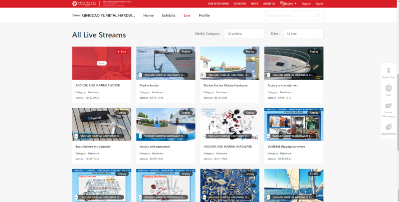This screenshot has height=202, width=399.
Task: Click the language translate icon
Action: [x=282, y=3]
